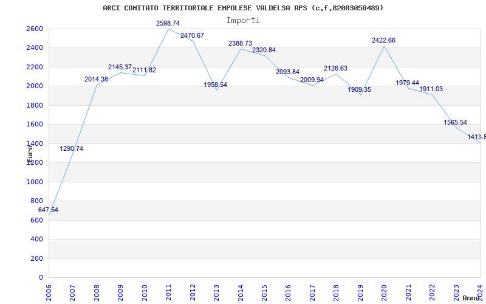Click the 2009 x-axis year label
This screenshot has width=486, height=304.
click(120, 292)
